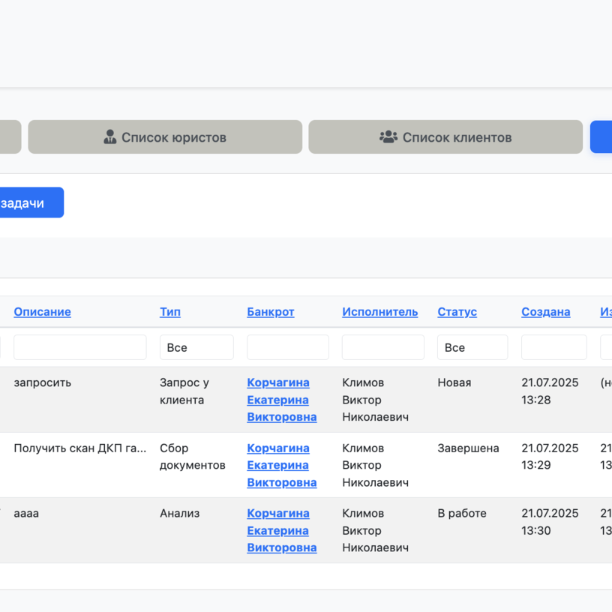Open the Список клиентов tab

tap(445, 137)
